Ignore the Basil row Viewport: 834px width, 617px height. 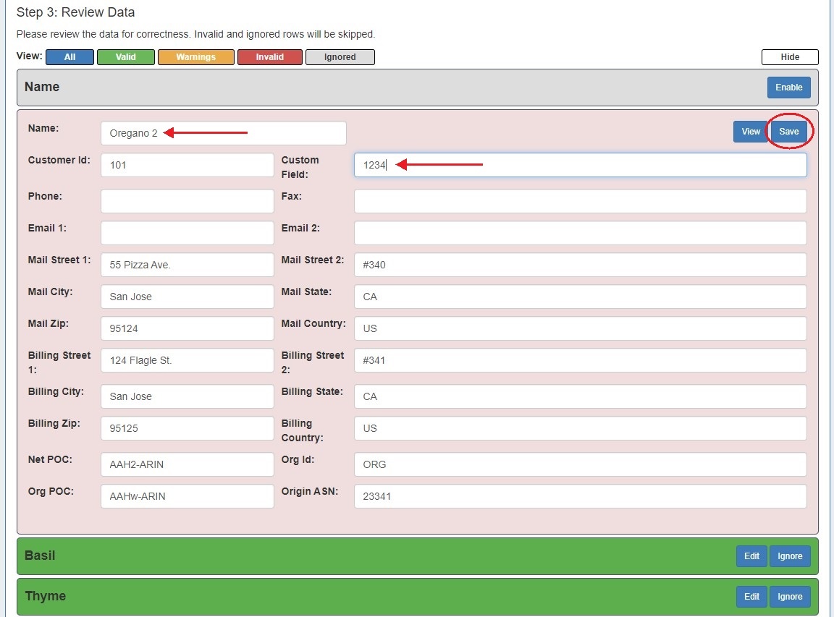pos(790,556)
